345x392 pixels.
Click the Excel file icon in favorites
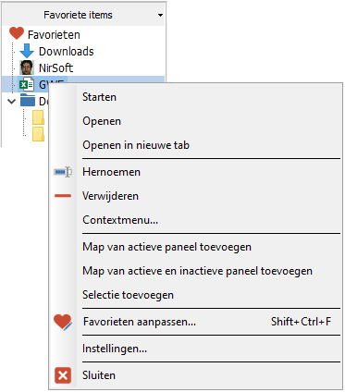(27, 84)
